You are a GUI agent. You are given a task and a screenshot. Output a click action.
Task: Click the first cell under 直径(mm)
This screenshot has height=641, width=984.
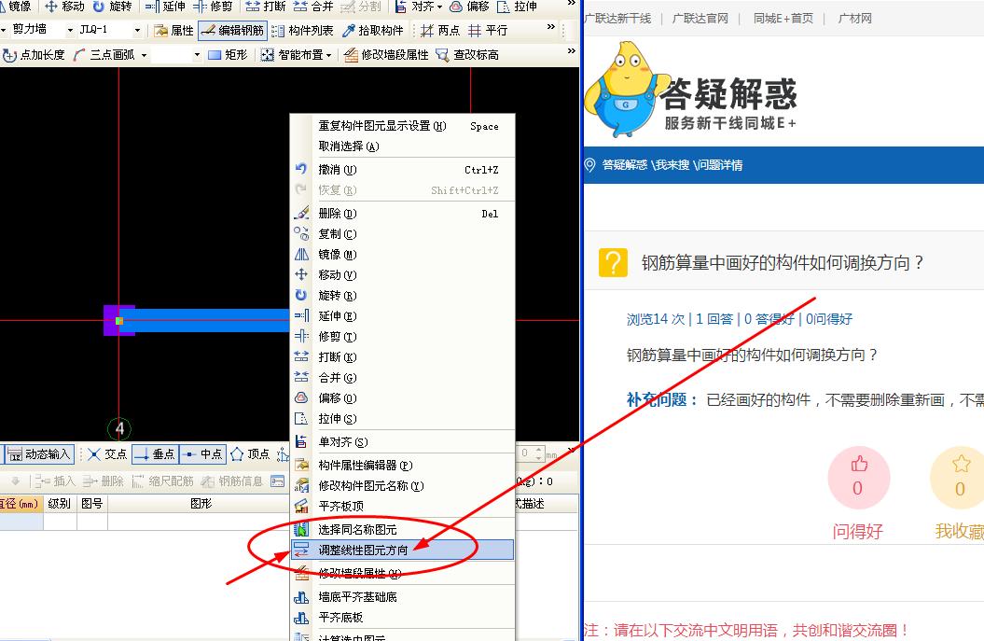(x=21, y=521)
